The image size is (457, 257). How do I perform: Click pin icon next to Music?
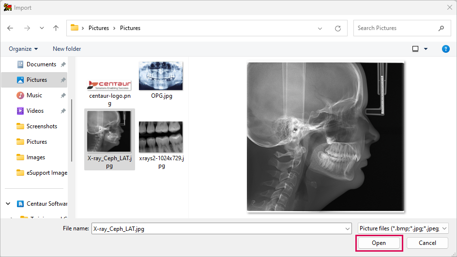pos(63,95)
